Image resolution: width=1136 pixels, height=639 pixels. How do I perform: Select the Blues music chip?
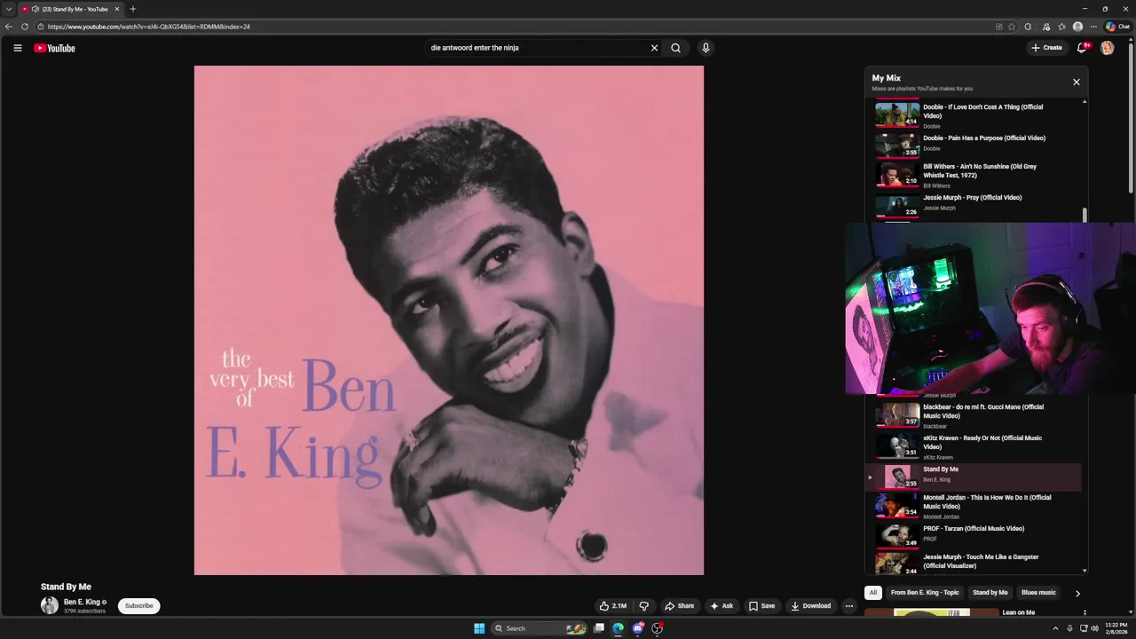[1038, 593]
